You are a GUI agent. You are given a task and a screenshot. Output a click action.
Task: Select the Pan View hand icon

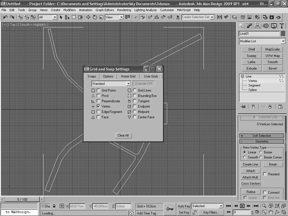[271, 212]
